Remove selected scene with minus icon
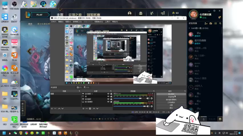 [x=55, y=108]
